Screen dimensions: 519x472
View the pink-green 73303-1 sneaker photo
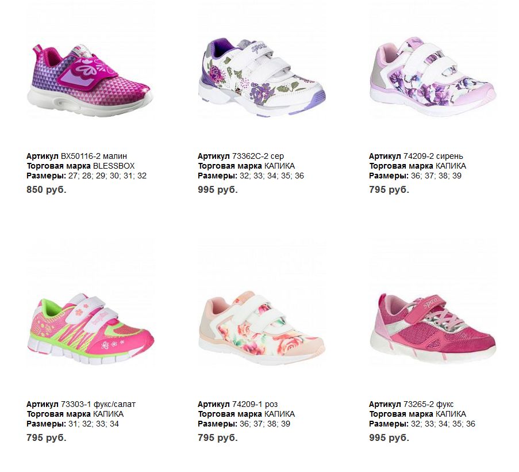90,329
